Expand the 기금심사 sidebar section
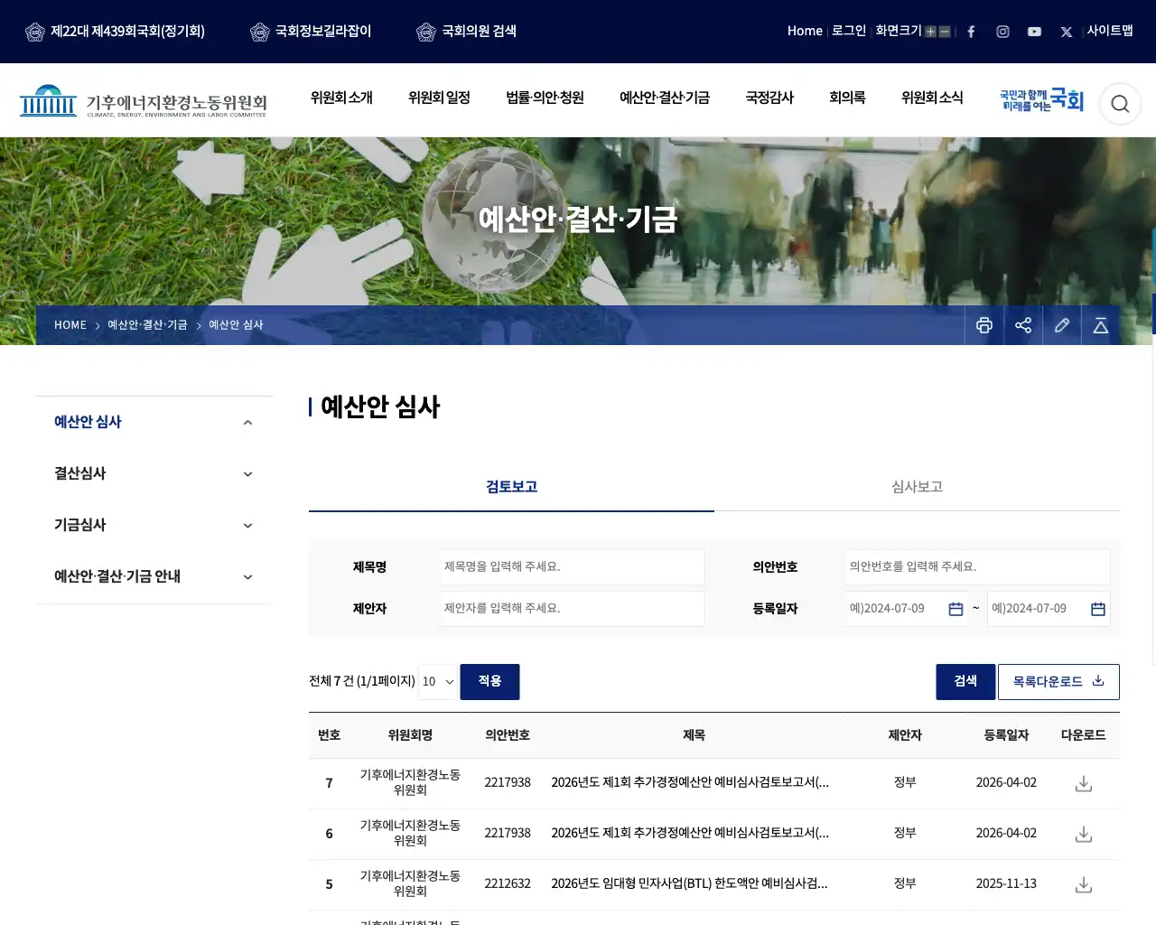Image resolution: width=1156 pixels, height=925 pixels. point(247,526)
